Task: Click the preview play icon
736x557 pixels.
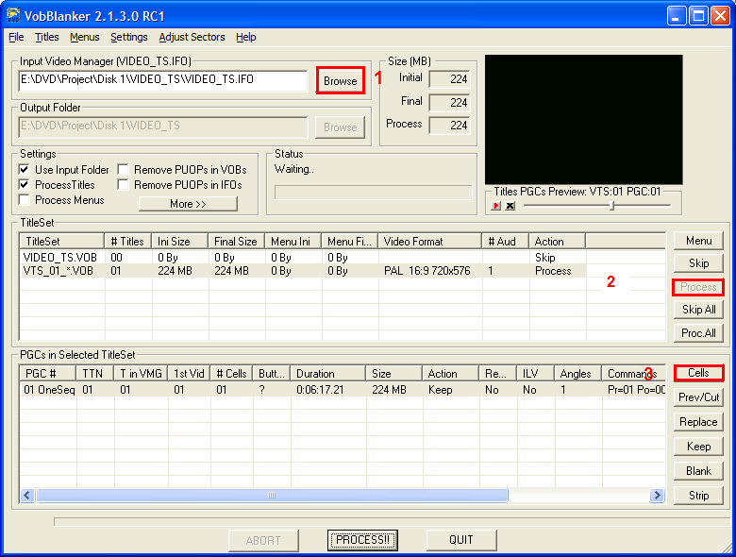Action: click(x=495, y=206)
